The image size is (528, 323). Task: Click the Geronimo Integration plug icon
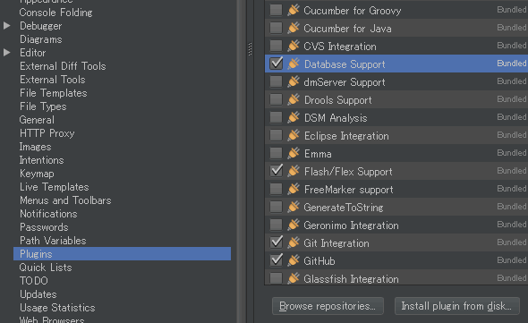pyautogui.click(x=294, y=225)
